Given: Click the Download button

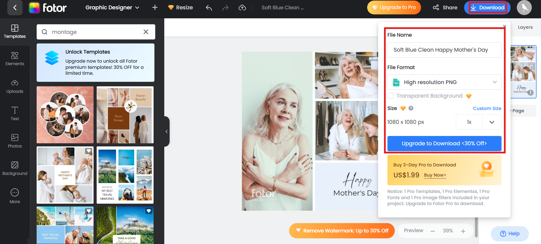Looking at the screenshot, I should click(487, 8).
